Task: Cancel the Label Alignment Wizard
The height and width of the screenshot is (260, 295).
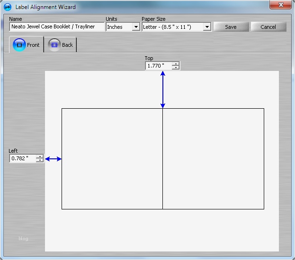Action: click(x=268, y=27)
